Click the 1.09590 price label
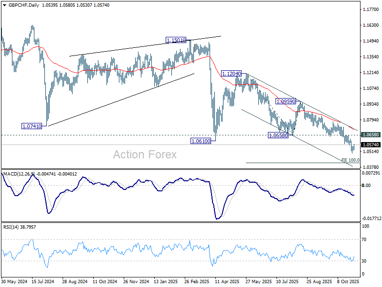The width and height of the screenshot is (382, 287). tap(286, 101)
